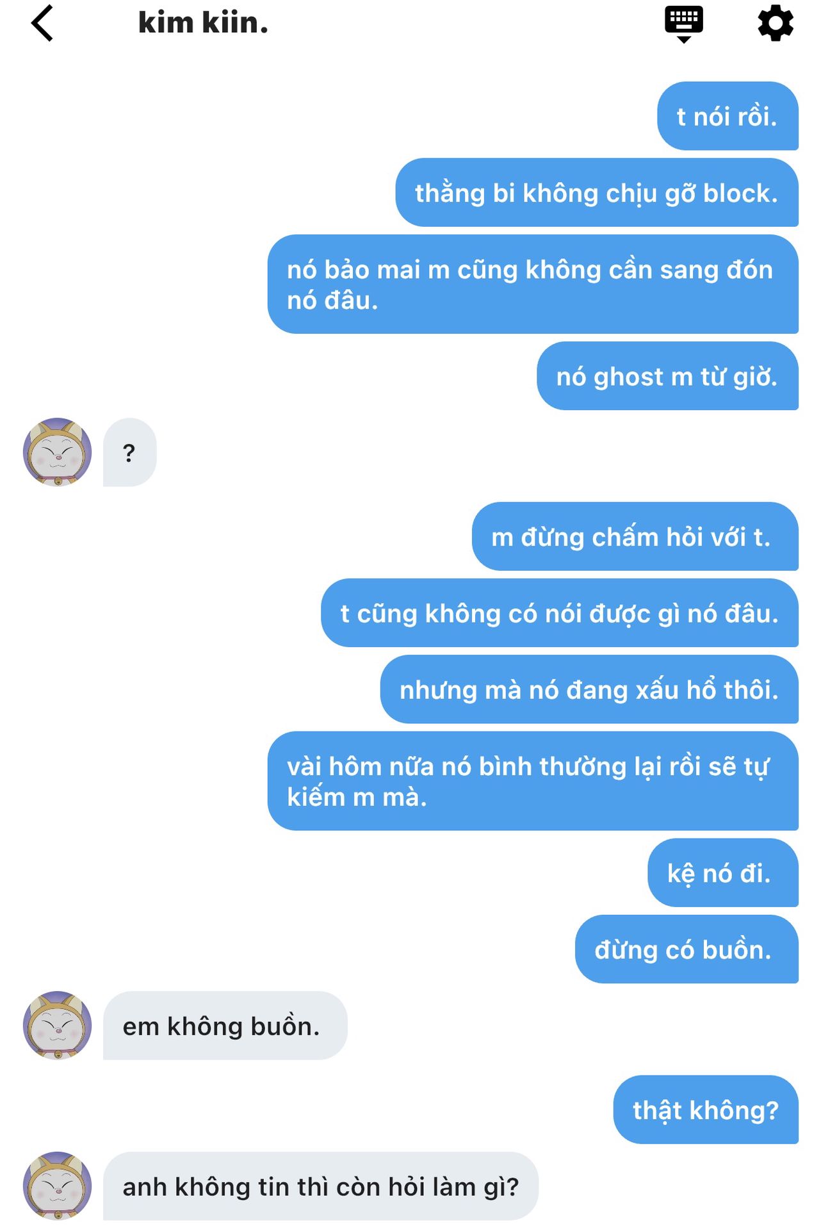Tap the back arrow icon
This screenshot has height=1230, width=821.
(x=42, y=24)
